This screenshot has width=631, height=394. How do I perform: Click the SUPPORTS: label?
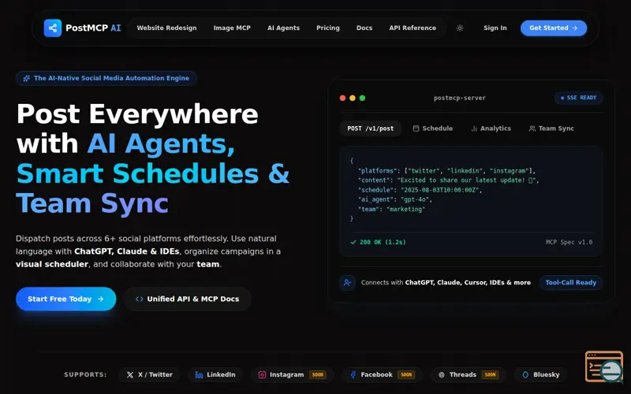point(85,375)
